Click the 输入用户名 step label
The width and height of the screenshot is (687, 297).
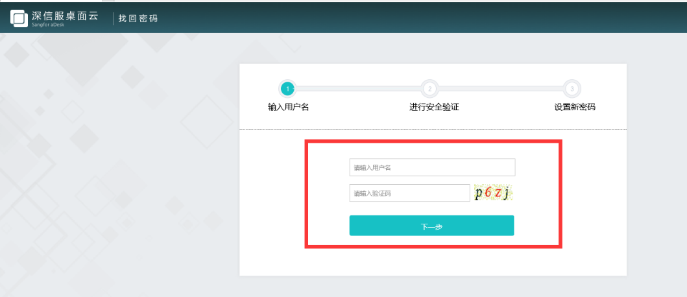[x=288, y=107]
